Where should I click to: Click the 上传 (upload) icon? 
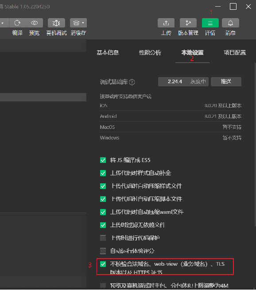pyautogui.click(x=166, y=23)
